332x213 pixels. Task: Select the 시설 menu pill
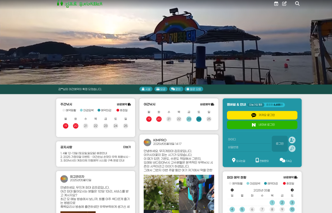click(146, 89)
